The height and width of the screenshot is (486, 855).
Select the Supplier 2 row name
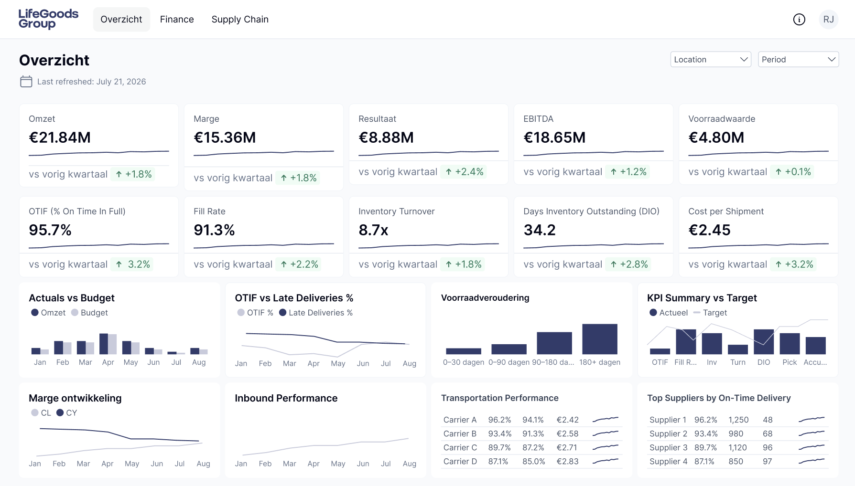668,434
